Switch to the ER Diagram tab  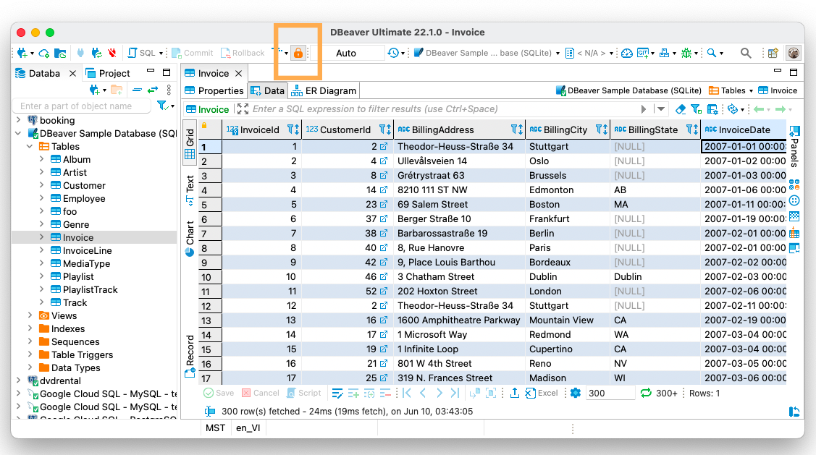click(324, 90)
